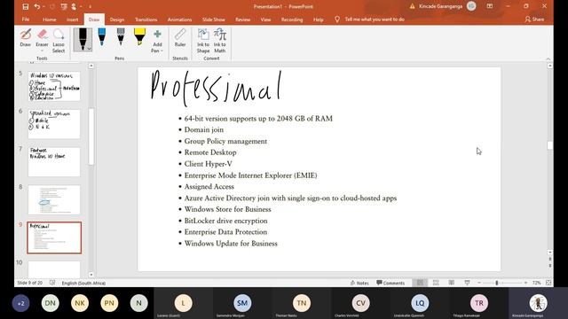Open the Recording tab
The height and width of the screenshot is (319, 568).
pyautogui.click(x=292, y=19)
